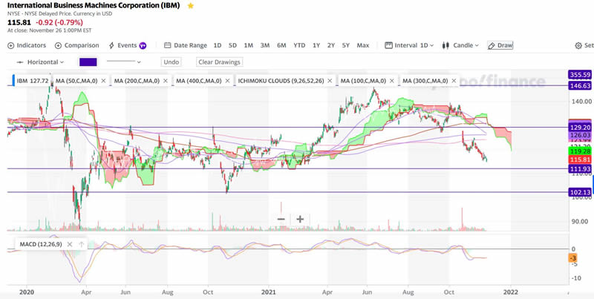Zoom out with the minus icon
This screenshot has width=594, height=299.
281,219
